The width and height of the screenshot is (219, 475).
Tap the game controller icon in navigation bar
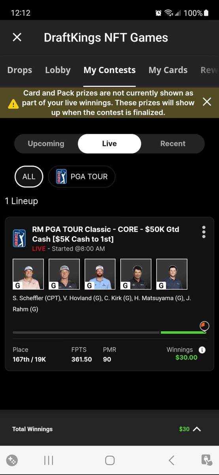click(12, 460)
